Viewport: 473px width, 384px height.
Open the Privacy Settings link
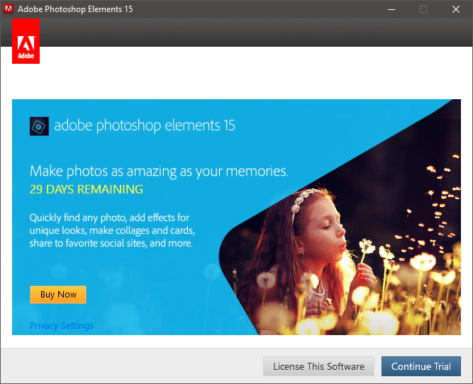click(62, 325)
